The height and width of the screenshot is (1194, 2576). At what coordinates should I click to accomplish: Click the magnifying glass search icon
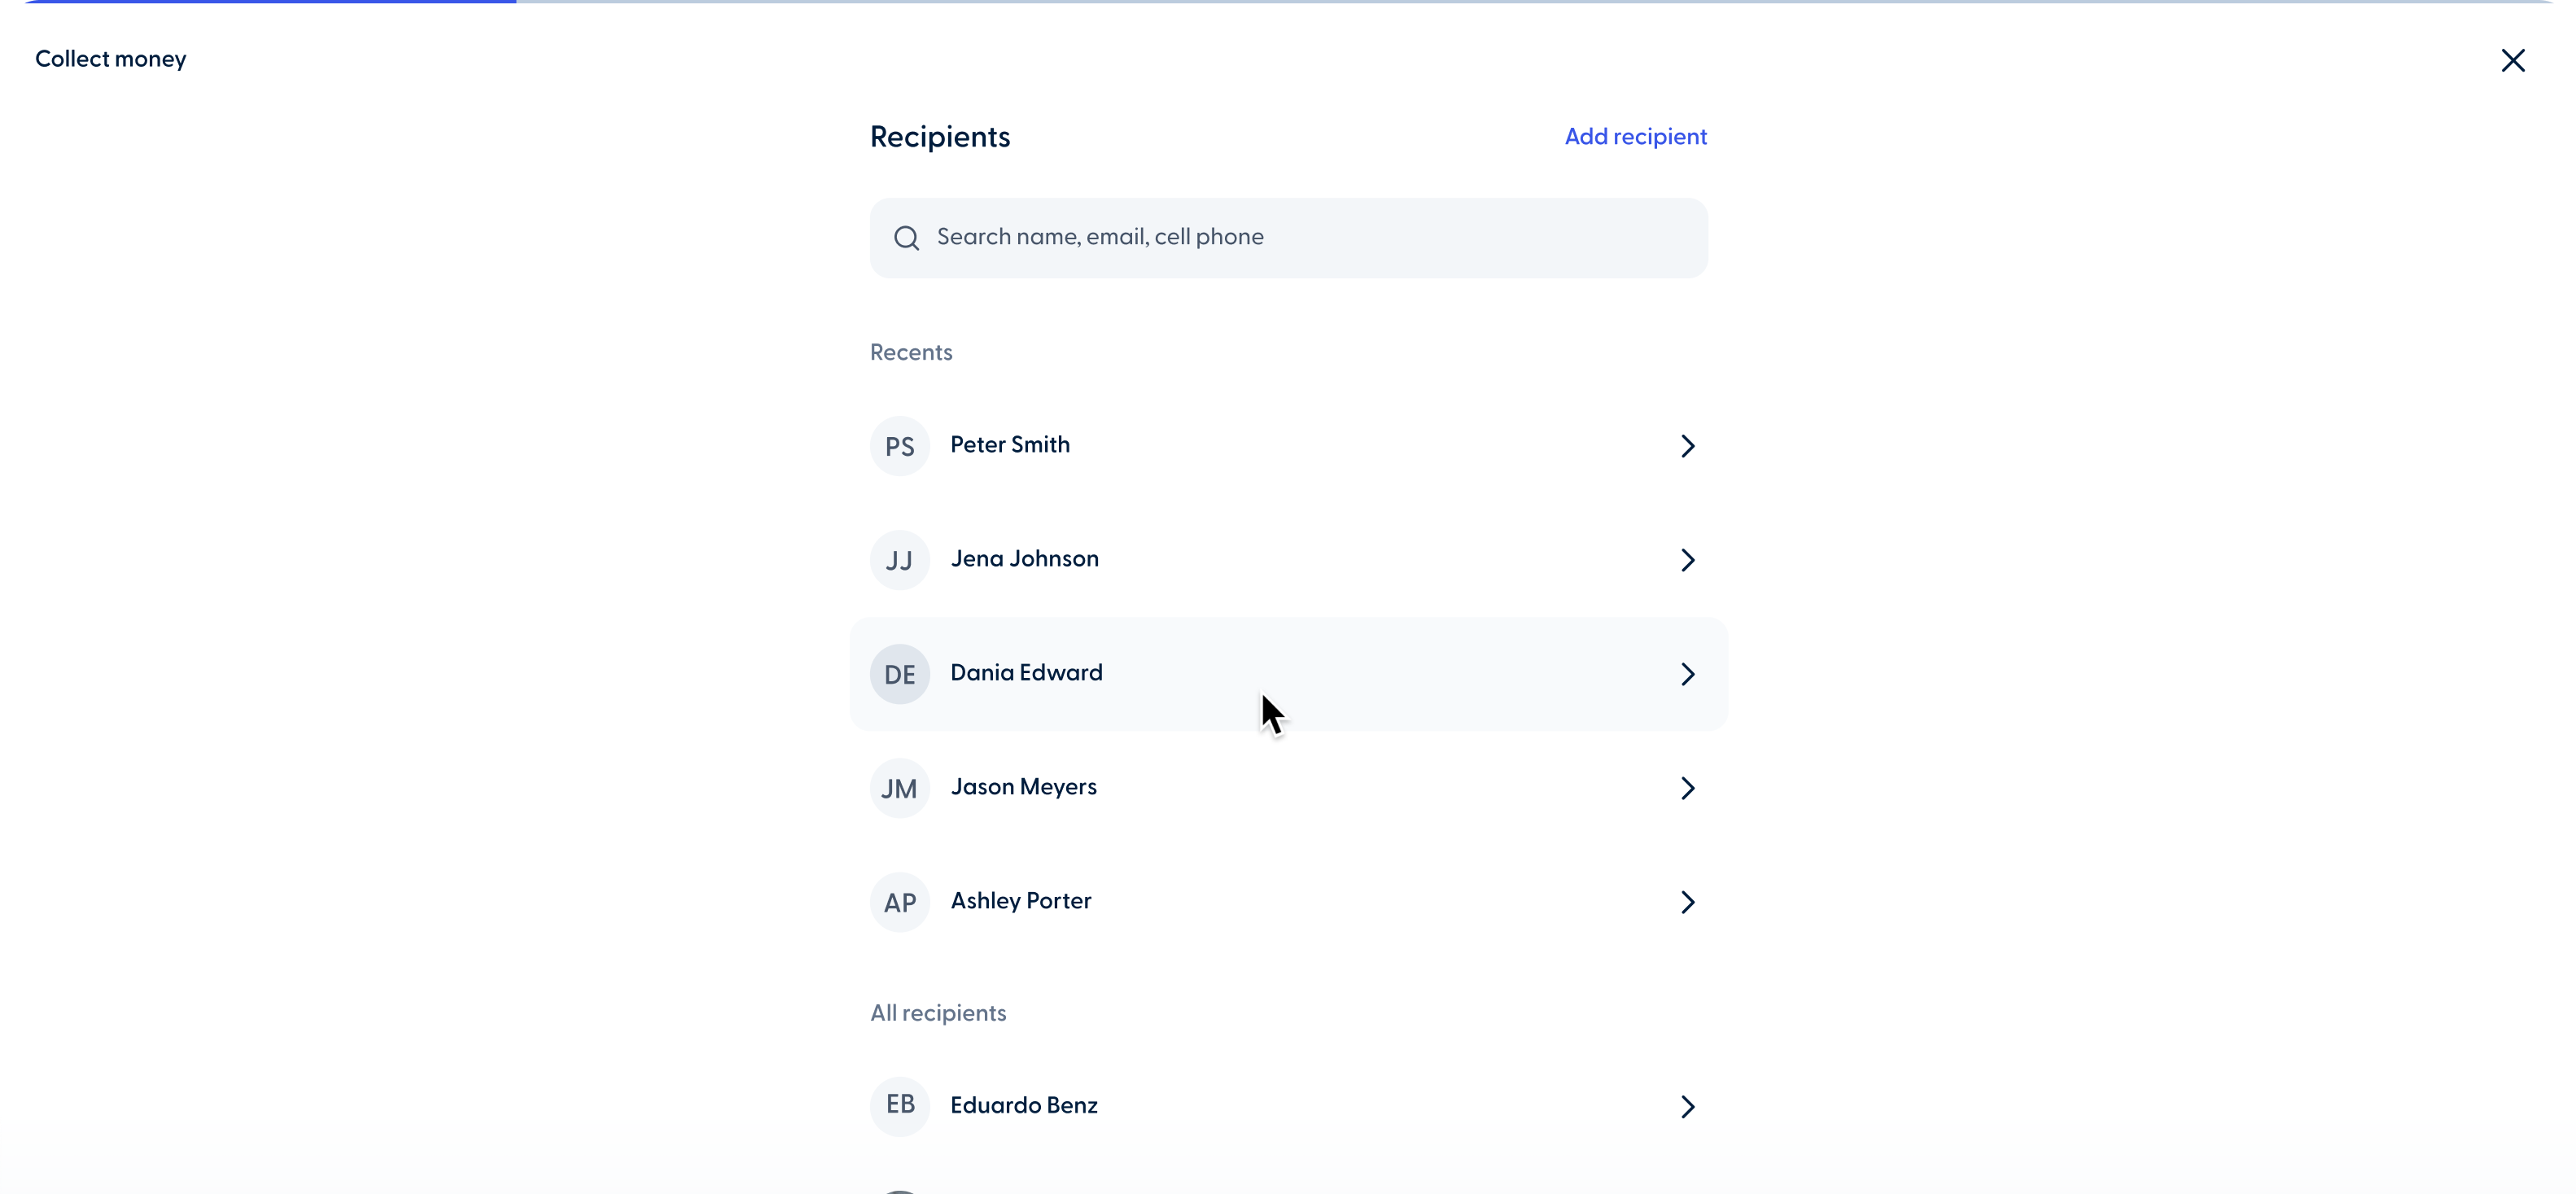pyautogui.click(x=906, y=237)
